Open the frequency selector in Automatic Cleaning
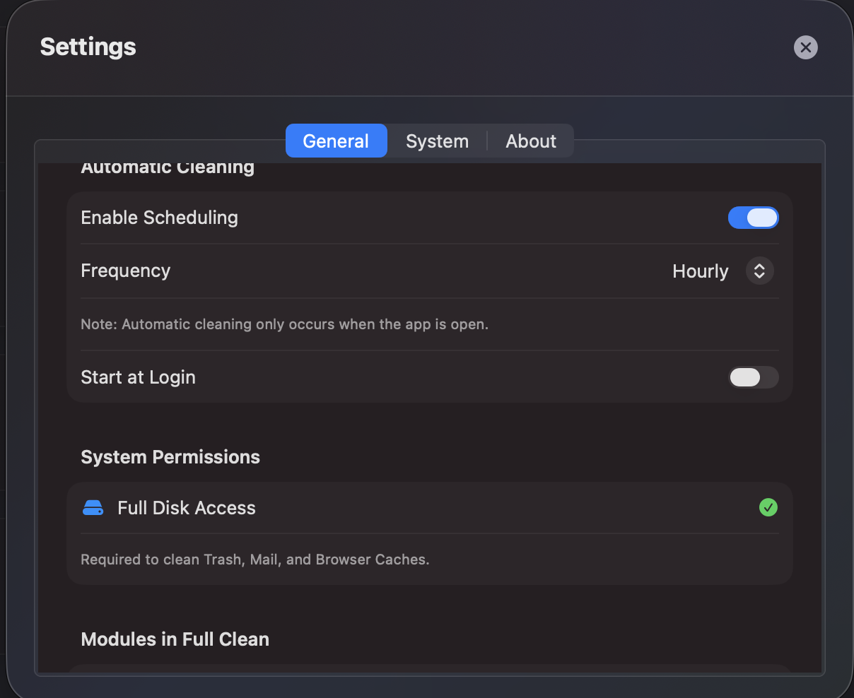The image size is (854, 698). point(759,271)
